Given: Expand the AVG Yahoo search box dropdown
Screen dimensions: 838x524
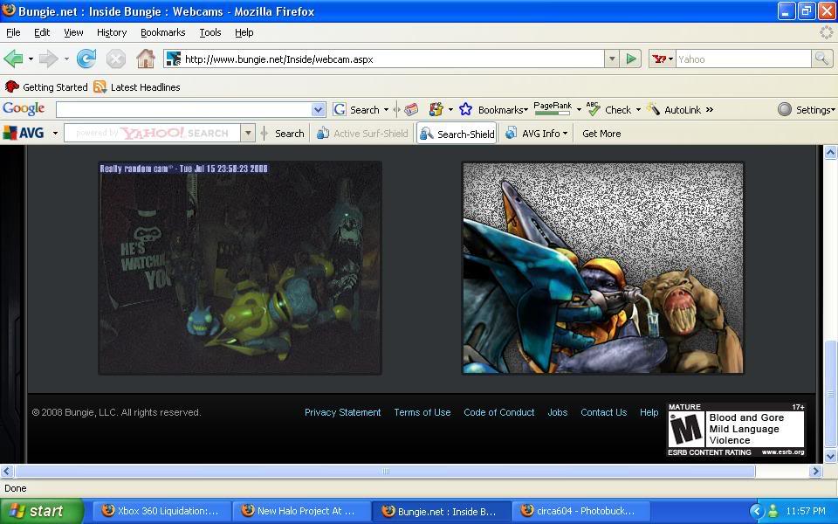Looking at the screenshot, I should coord(247,133).
